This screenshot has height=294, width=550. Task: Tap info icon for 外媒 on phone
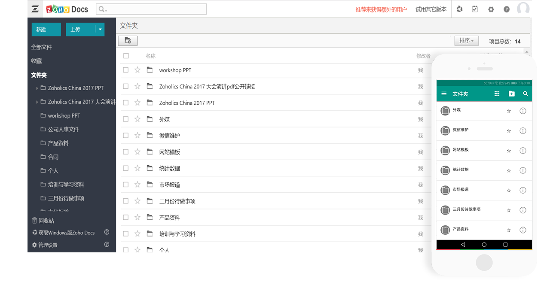tap(523, 111)
